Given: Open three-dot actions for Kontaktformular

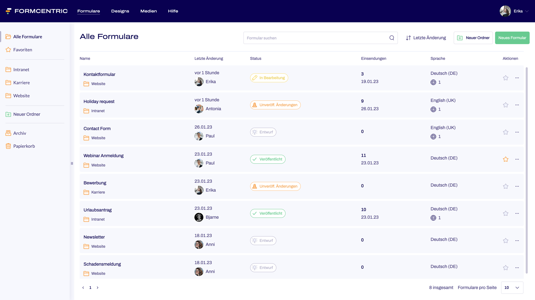Looking at the screenshot, I should 517,78.
